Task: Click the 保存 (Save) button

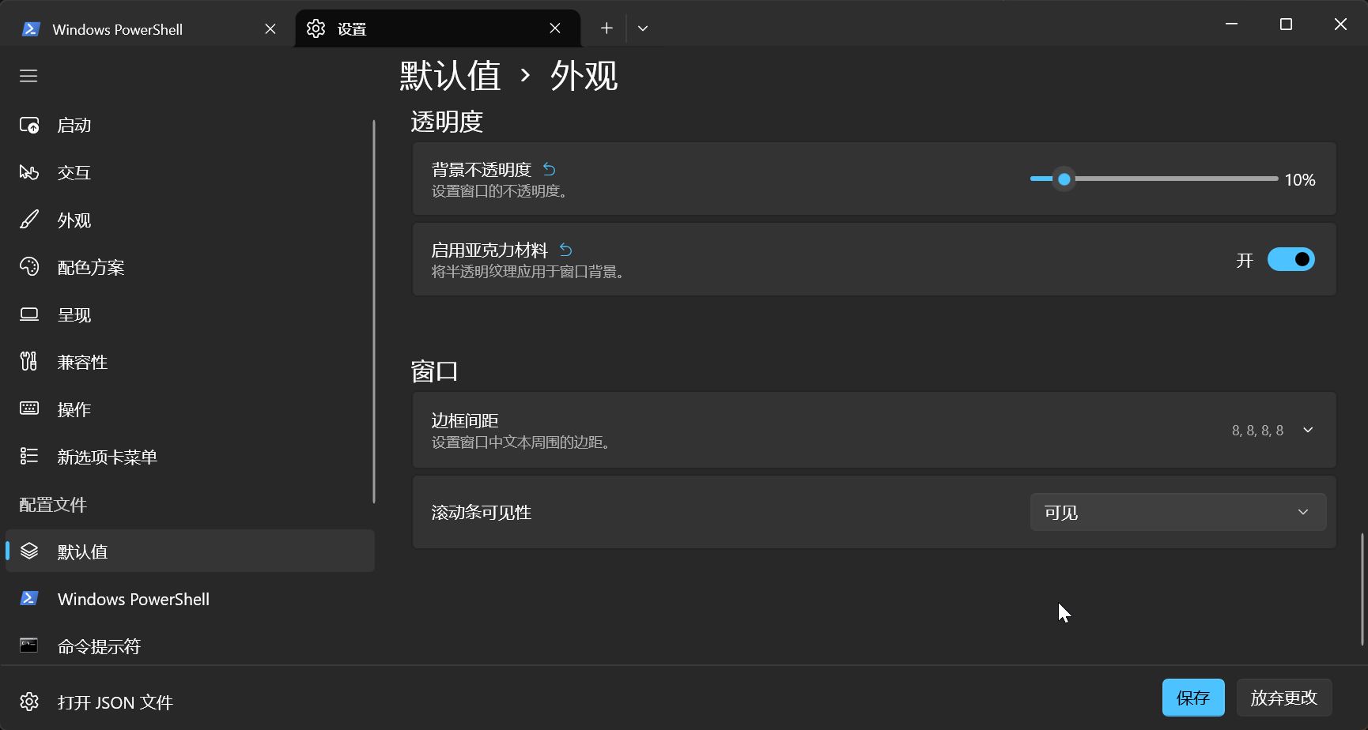Action: [x=1192, y=698]
